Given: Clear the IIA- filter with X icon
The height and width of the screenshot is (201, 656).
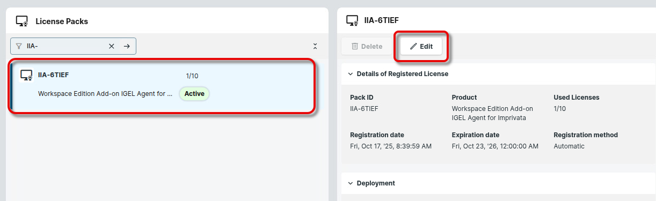Looking at the screenshot, I should pos(112,46).
